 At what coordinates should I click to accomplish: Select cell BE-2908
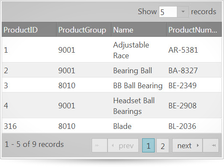pos(194,106)
